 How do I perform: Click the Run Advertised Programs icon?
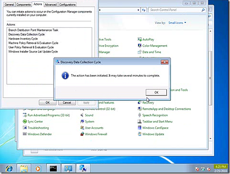(x=25, y=115)
